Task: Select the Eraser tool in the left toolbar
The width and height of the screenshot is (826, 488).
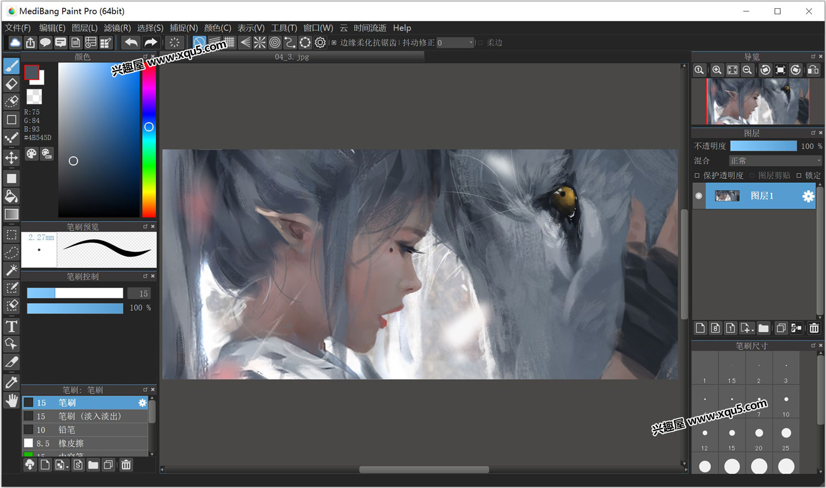Action: (12, 84)
